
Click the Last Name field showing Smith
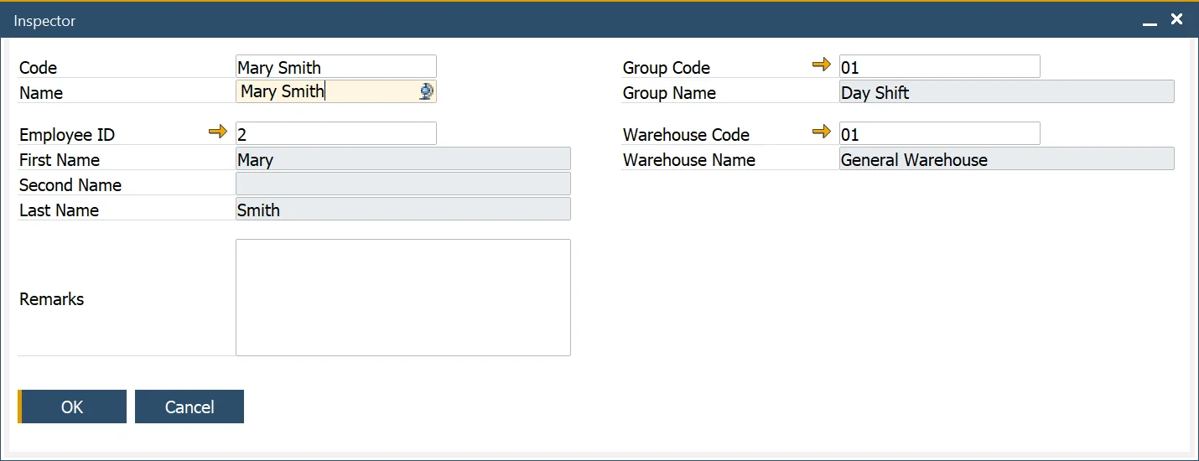click(402, 210)
